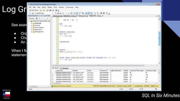The image size is (180, 101).
Task: Open the Window menu
Action: click(61, 7)
